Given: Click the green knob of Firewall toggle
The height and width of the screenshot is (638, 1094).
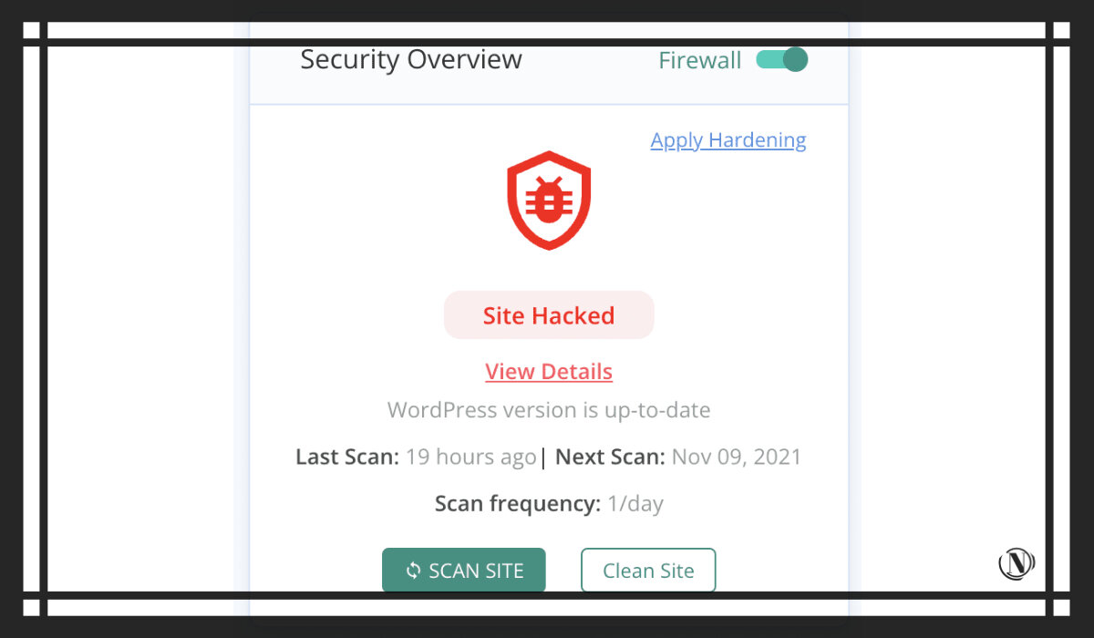Looking at the screenshot, I should [796, 60].
